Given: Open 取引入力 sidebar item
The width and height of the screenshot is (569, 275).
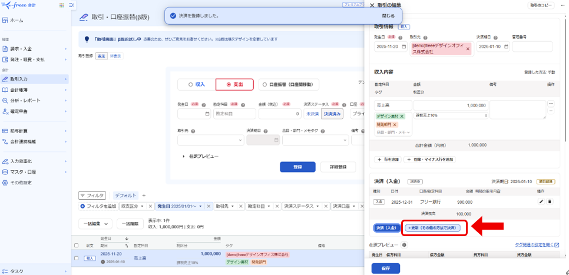Looking at the screenshot, I should [x=35, y=79].
